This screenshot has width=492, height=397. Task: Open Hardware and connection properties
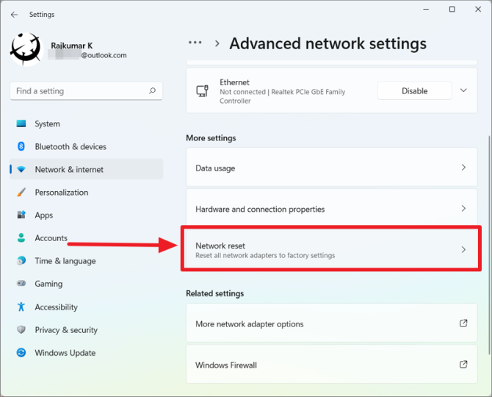[x=331, y=209]
